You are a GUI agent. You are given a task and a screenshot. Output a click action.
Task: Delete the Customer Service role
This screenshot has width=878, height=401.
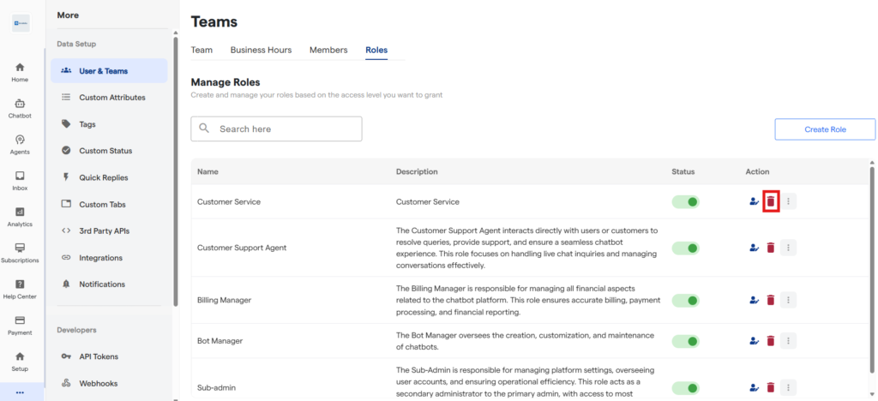tap(770, 201)
